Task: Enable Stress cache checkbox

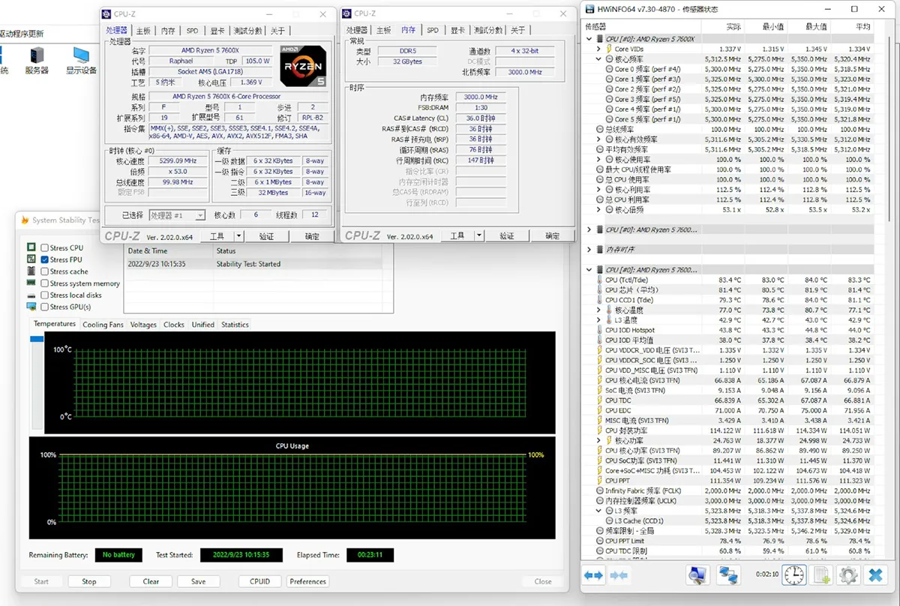Action: [x=45, y=271]
